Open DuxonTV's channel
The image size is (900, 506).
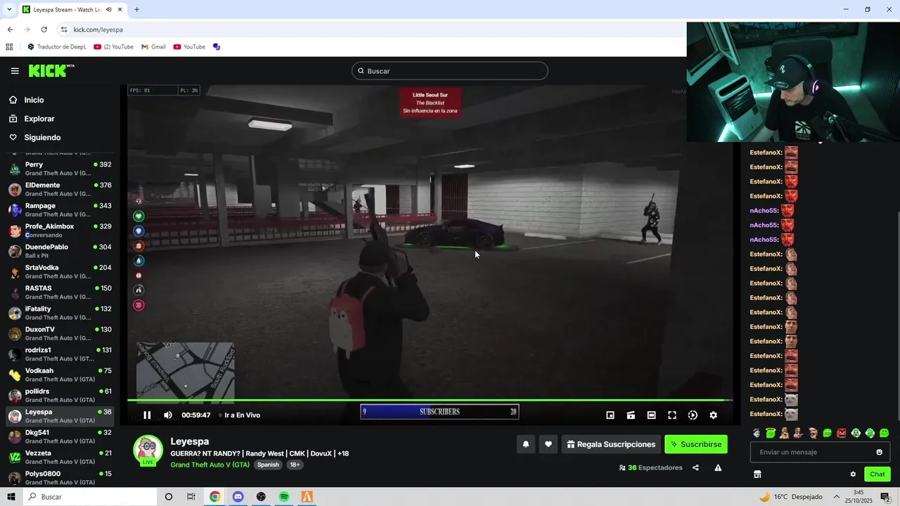(60, 333)
